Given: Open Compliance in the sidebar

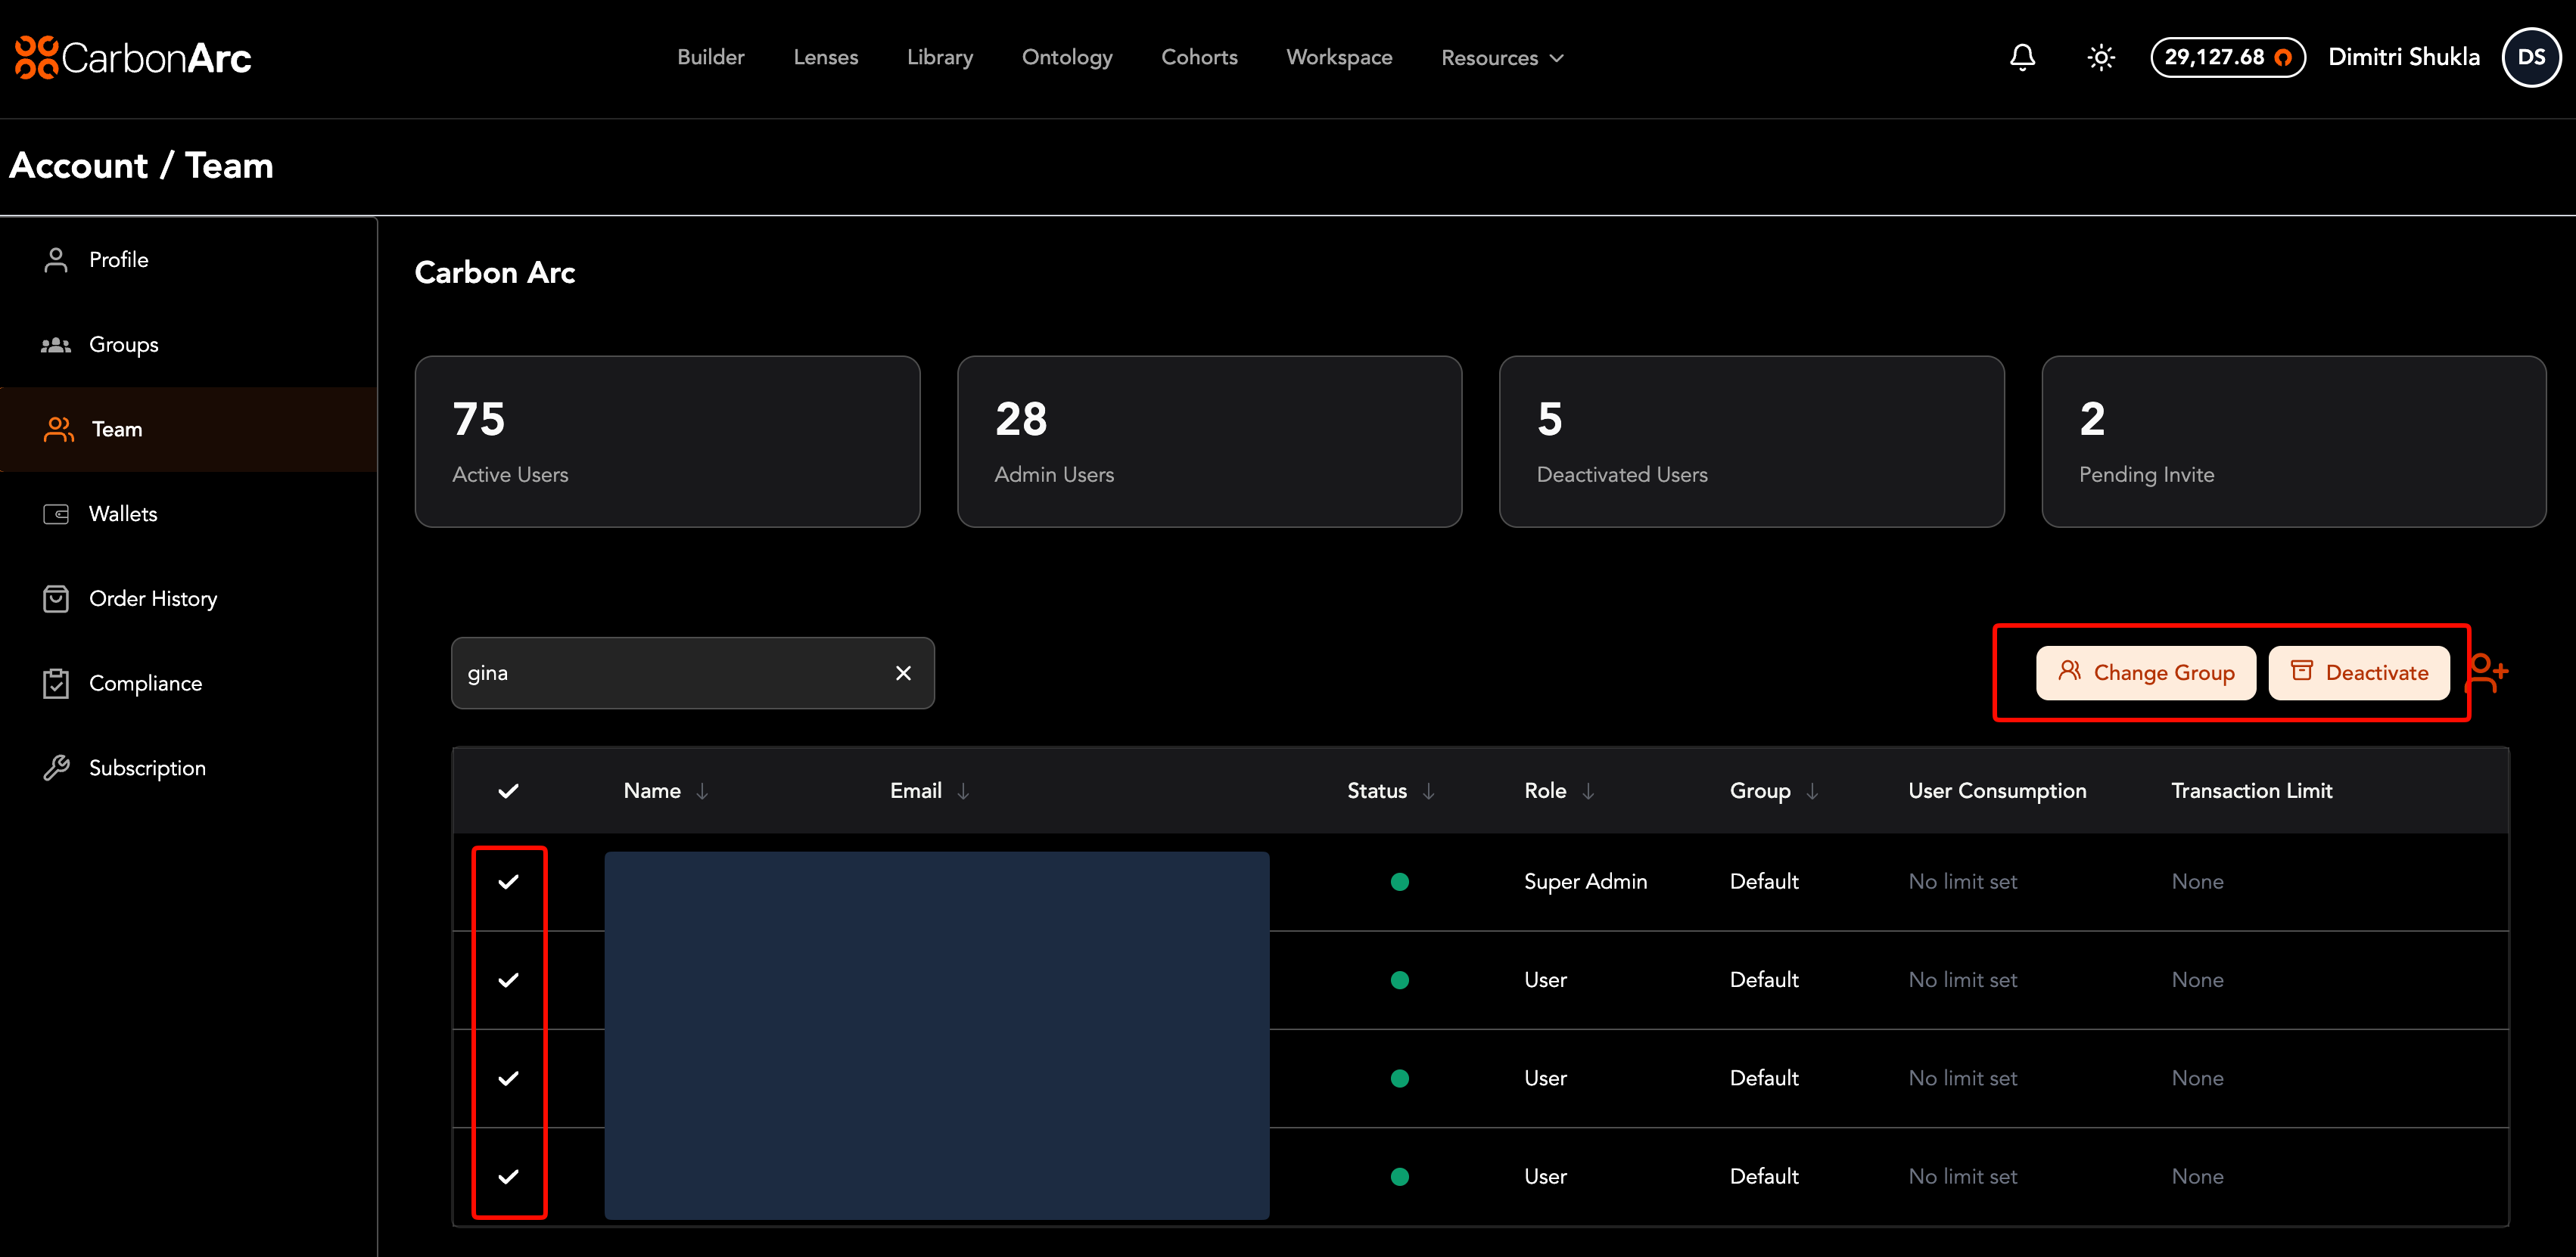Looking at the screenshot, I should 145,684.
